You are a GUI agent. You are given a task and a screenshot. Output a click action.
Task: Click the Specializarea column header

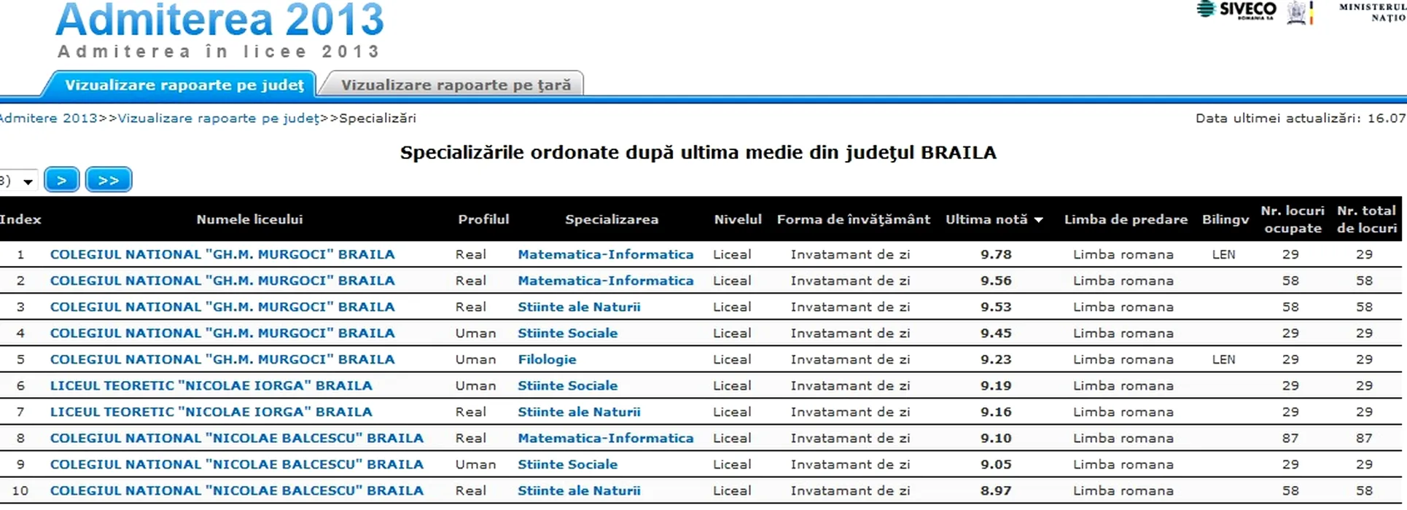point(611,219)
